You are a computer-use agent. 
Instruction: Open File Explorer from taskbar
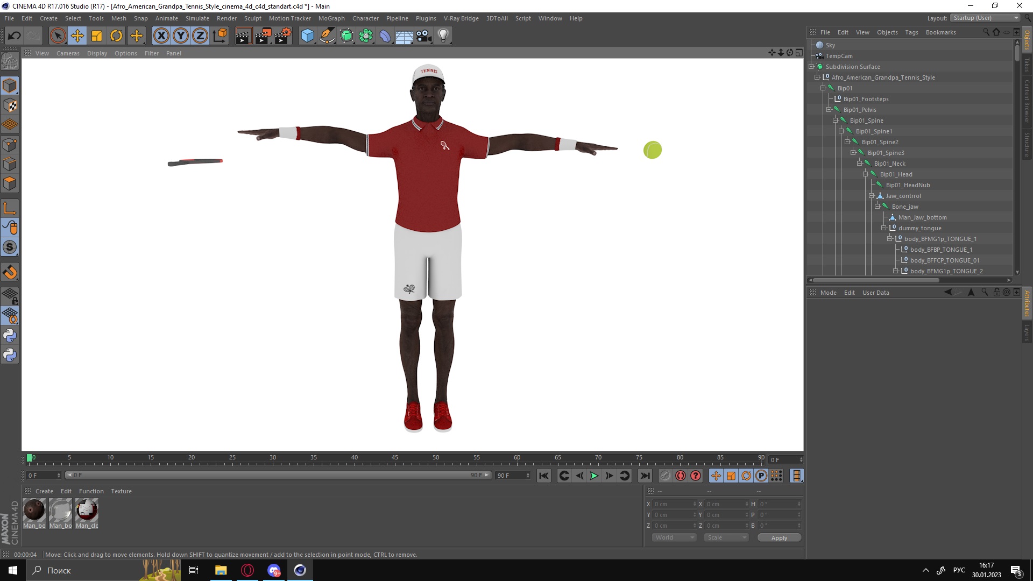221,570
